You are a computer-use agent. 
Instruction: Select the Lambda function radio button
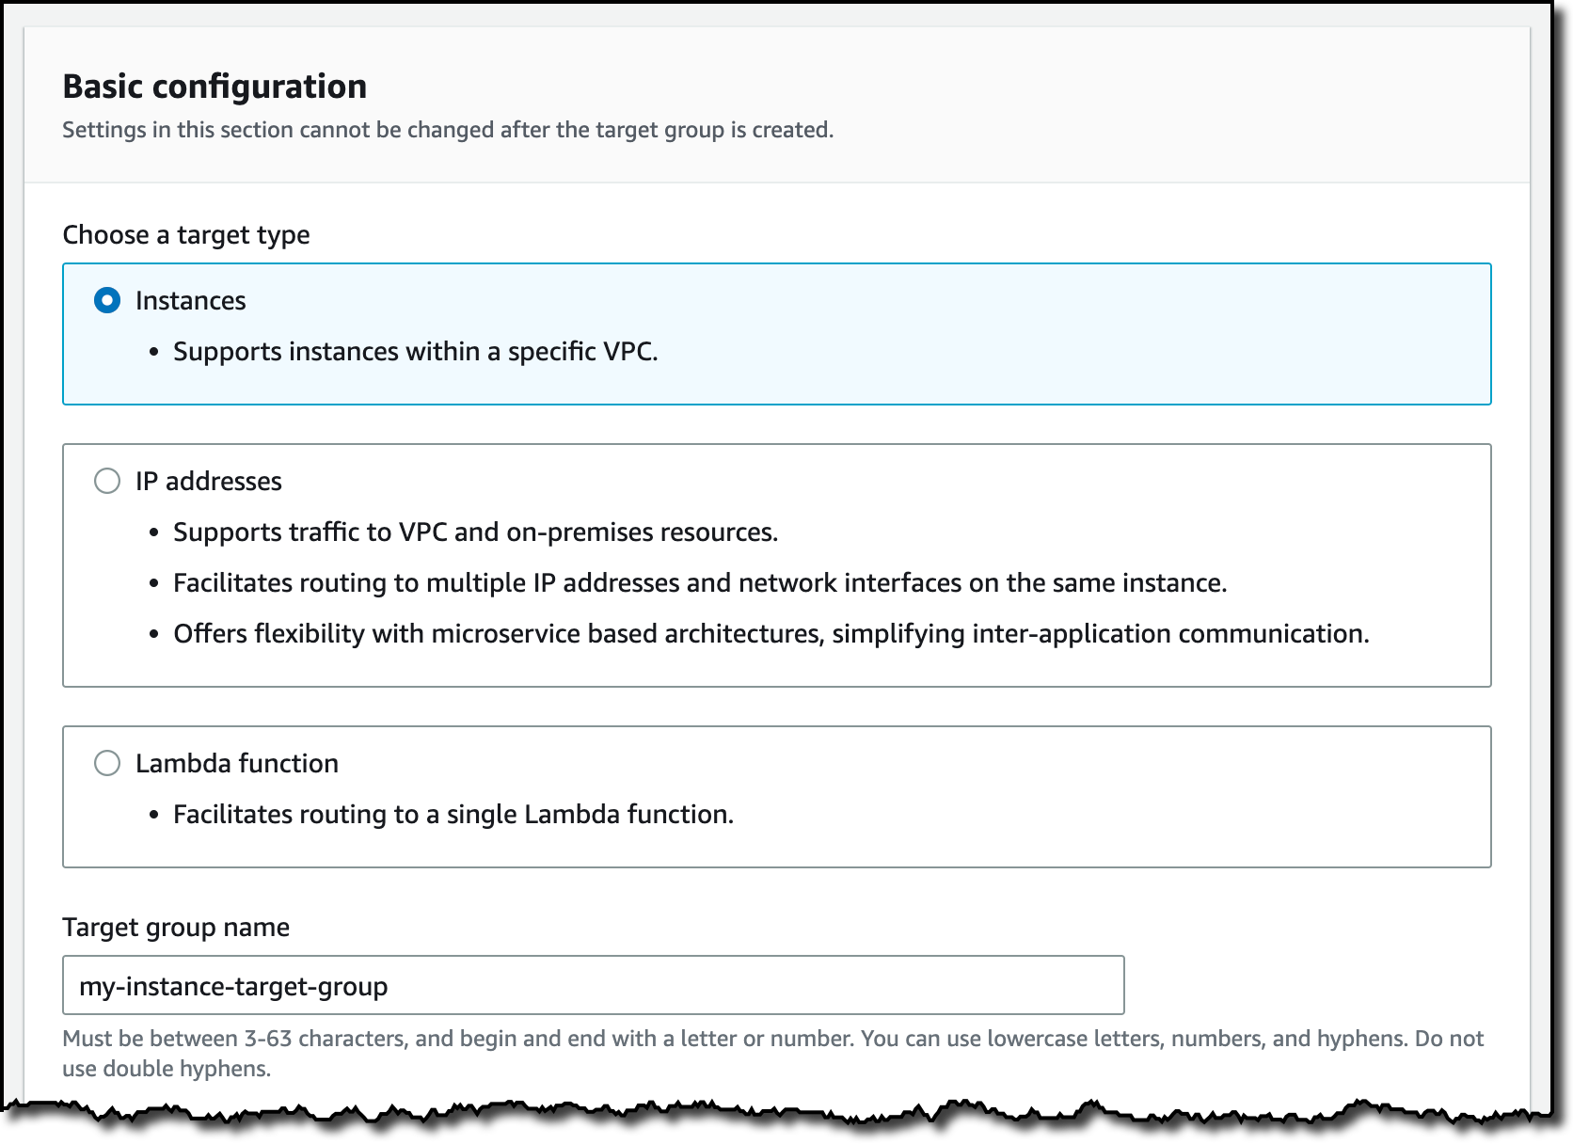[x=107, y=763]
